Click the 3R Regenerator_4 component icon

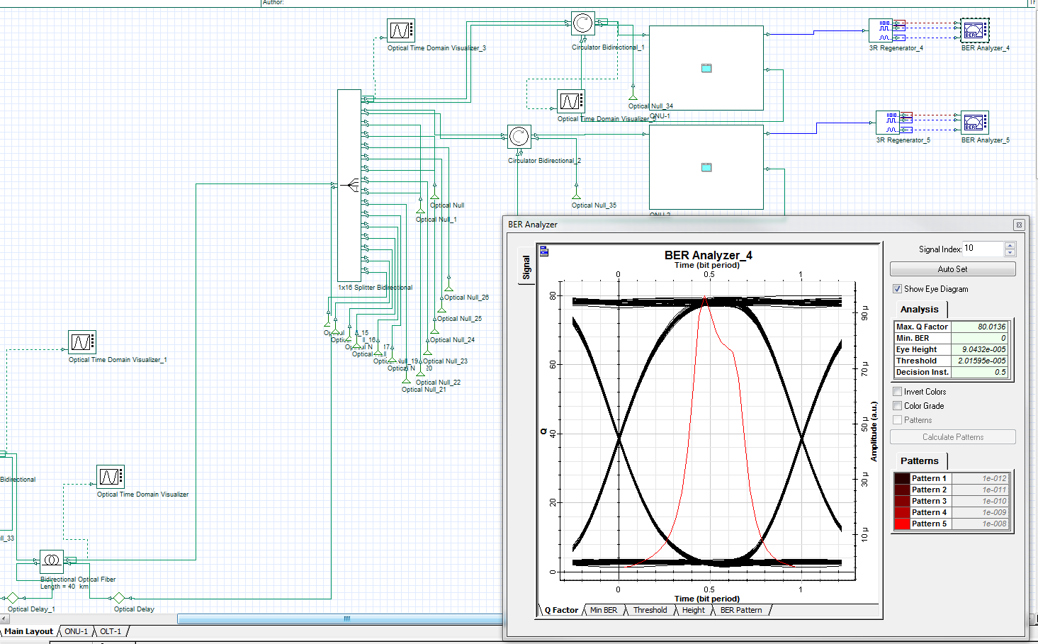882,30
